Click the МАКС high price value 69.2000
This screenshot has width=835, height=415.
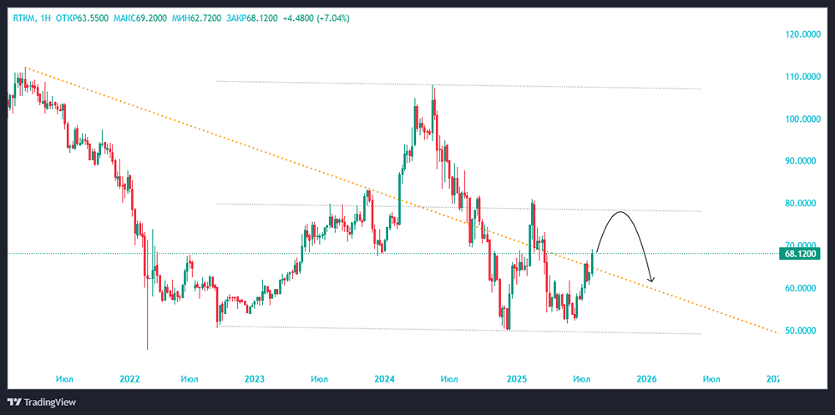[x=150, y=18]
